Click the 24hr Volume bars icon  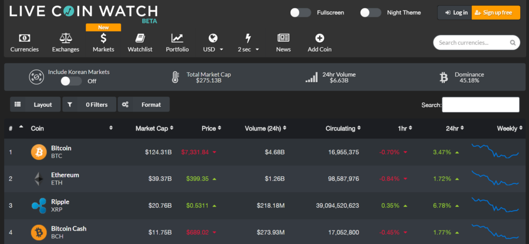click(x=312, y=77)
